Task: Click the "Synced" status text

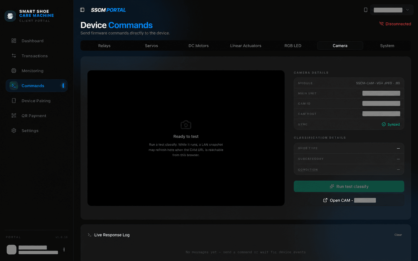Action: click(394, 124)
